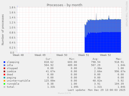129x96 pixels.
Task: Click the idle legend color swatch
Action: click(x=4, y=65)
